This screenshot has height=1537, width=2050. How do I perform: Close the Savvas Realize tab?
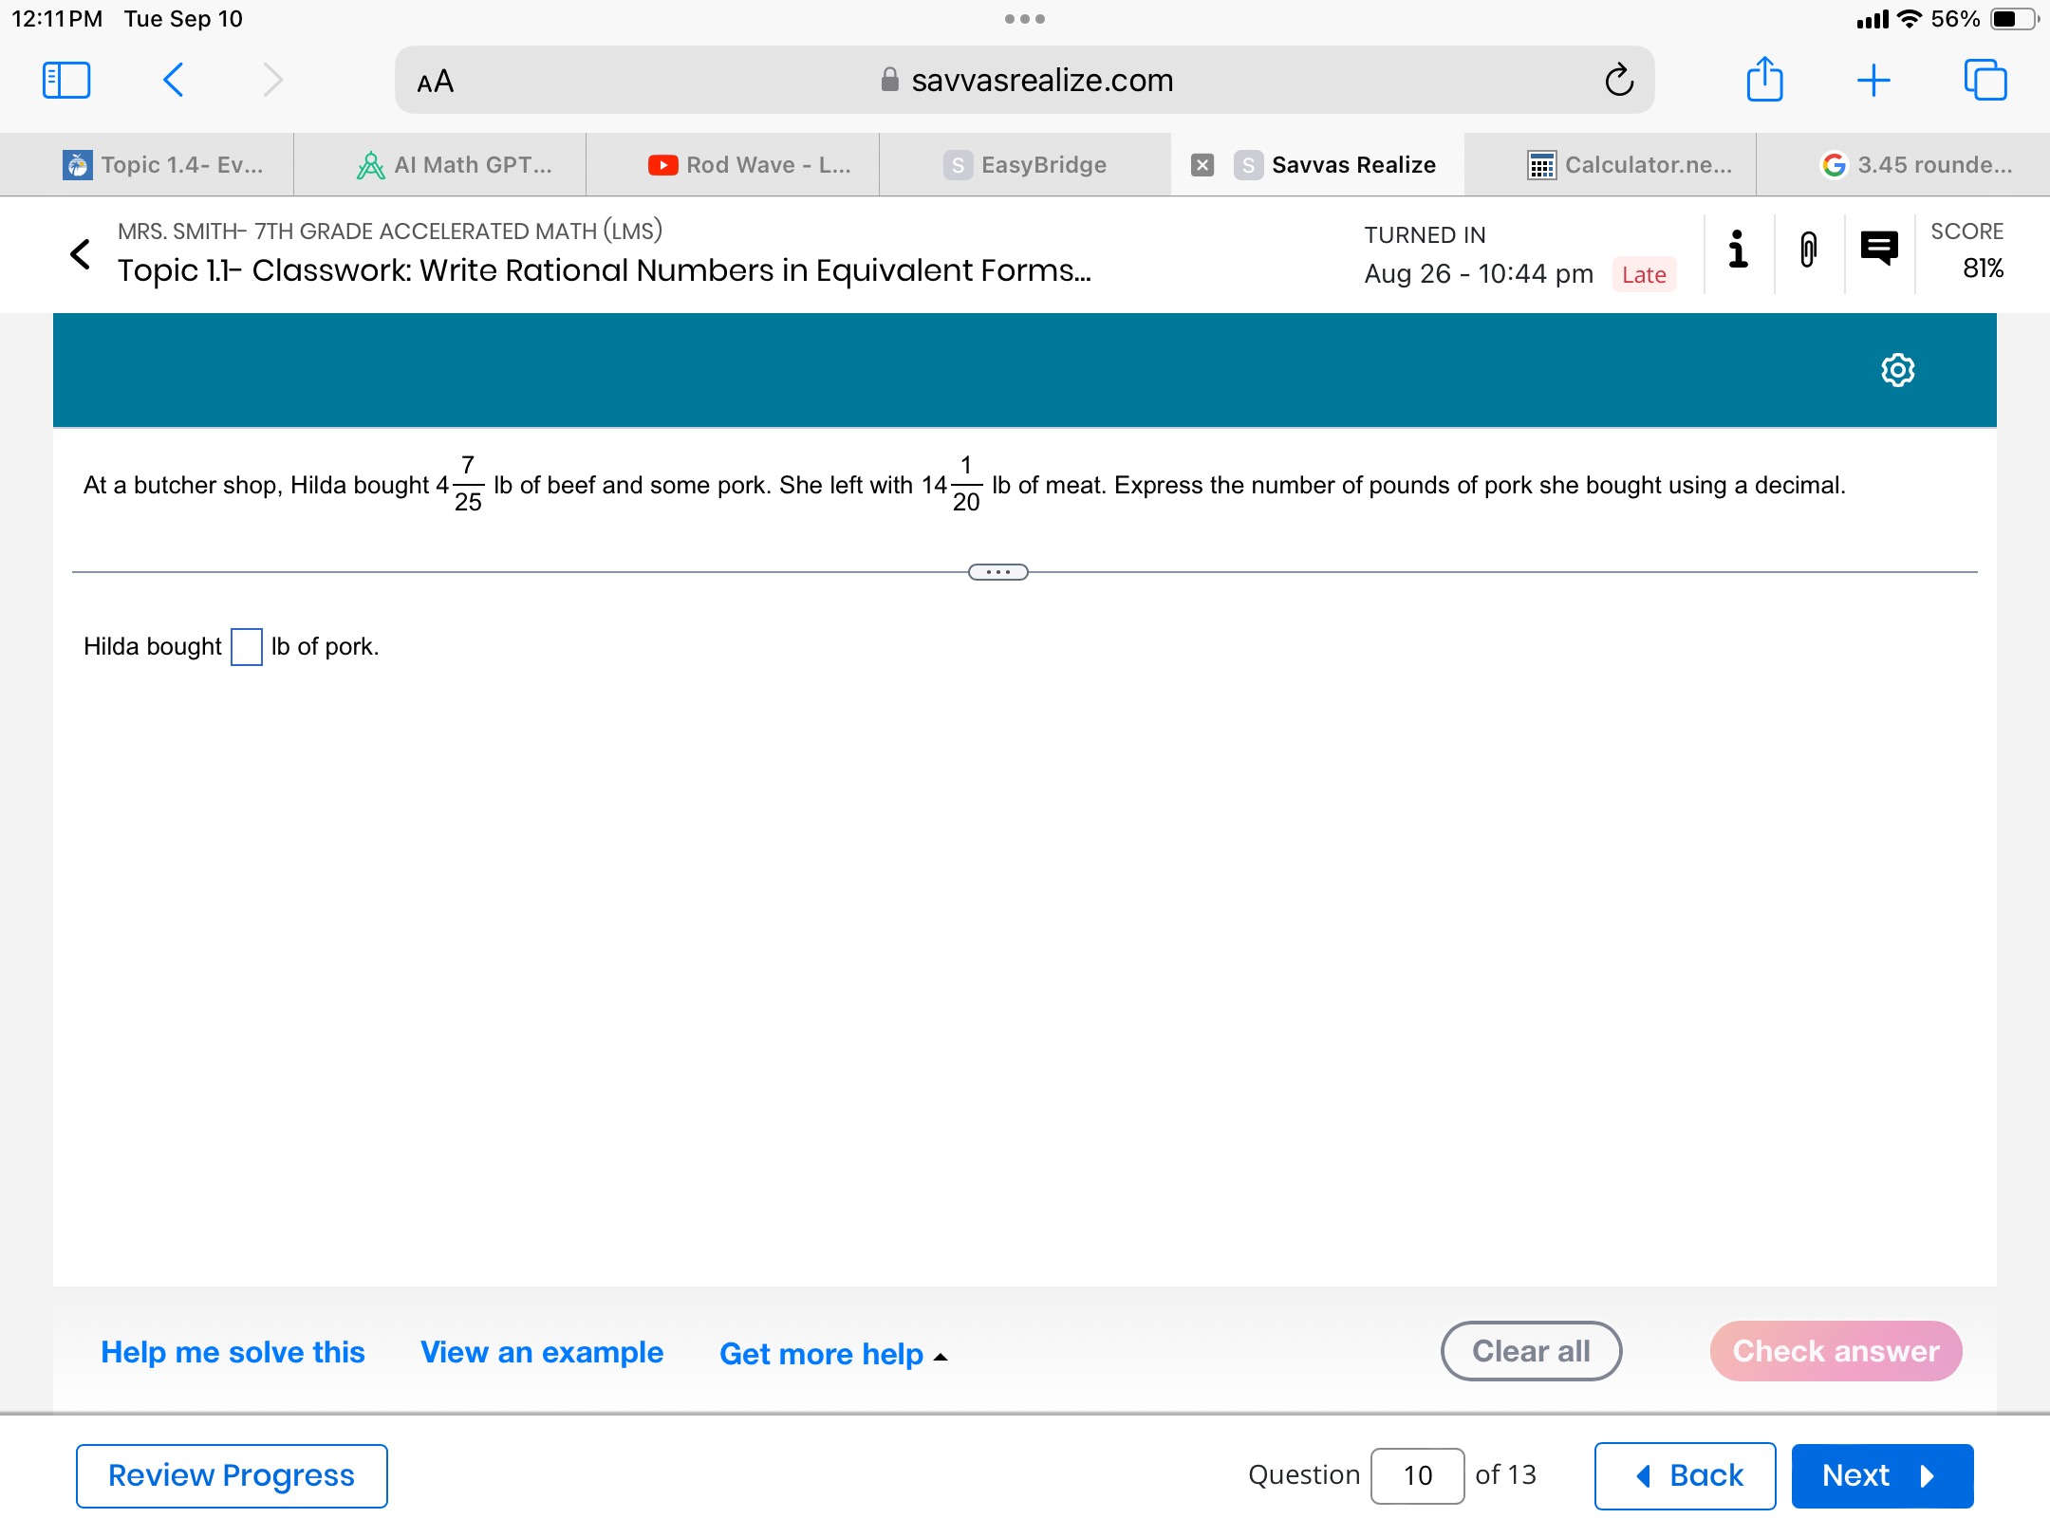pos(1202,165)
